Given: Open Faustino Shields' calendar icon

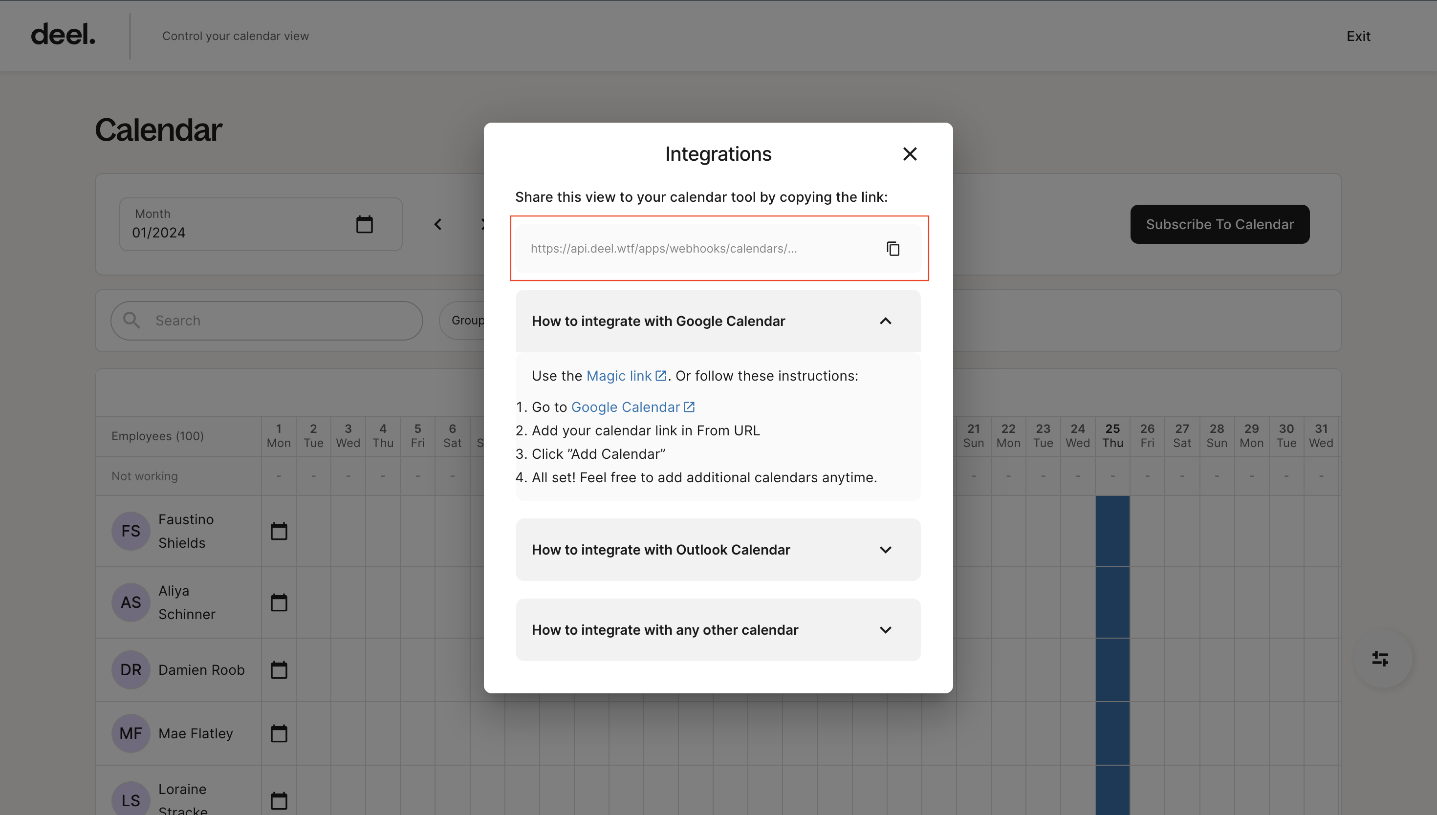Looking at the screenshot, I should 279,531.
